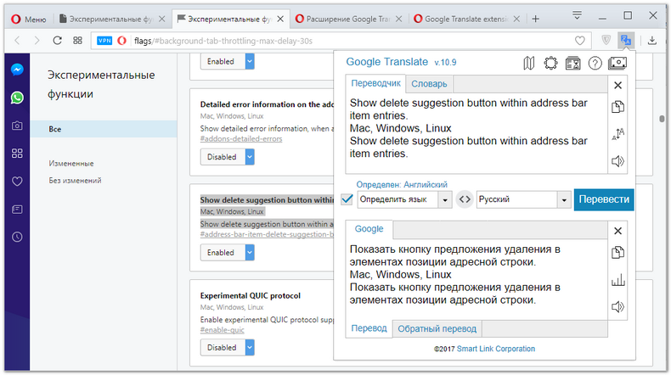Select the 'Google' results tab
The width and height of the screenshot is (671, 375).
(369, 229)
